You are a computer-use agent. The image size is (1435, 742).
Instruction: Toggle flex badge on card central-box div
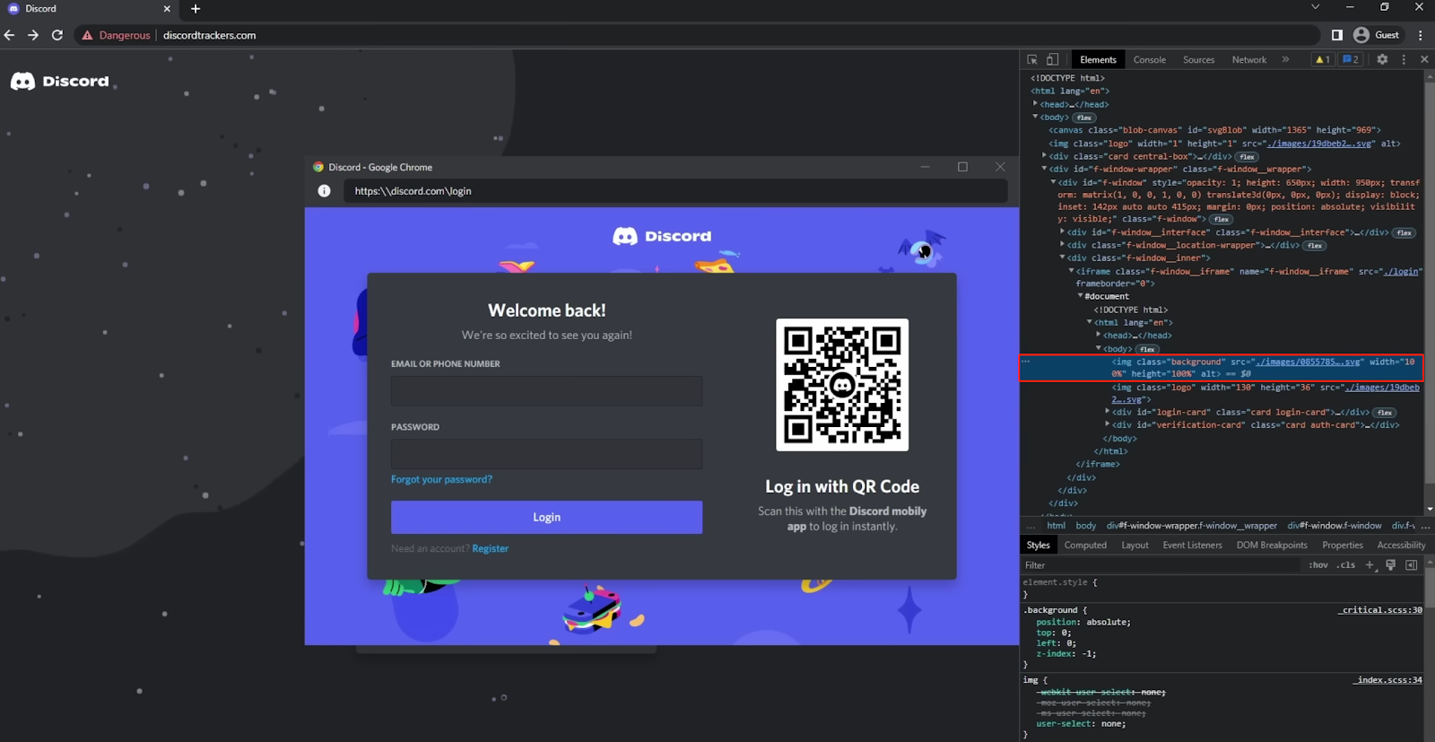tap(1247, 157)
